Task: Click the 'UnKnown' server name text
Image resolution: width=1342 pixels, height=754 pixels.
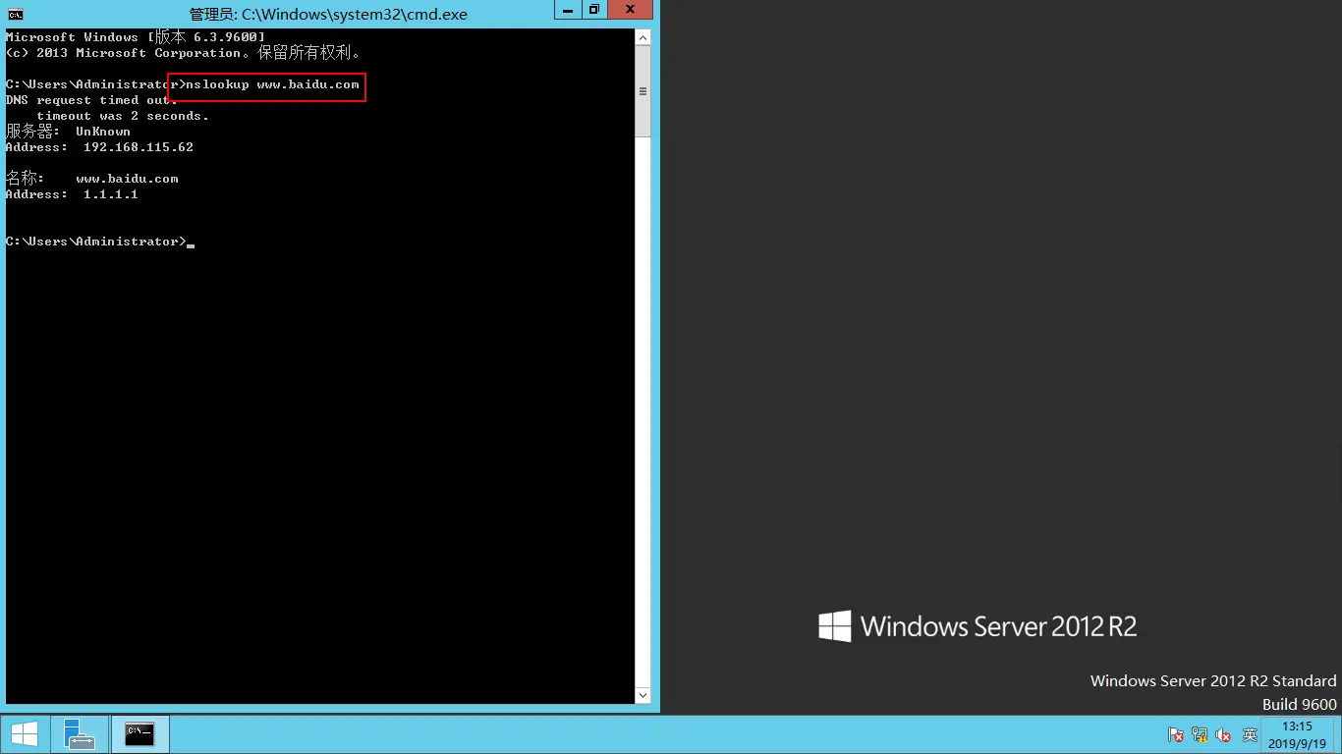Action: 103,132
